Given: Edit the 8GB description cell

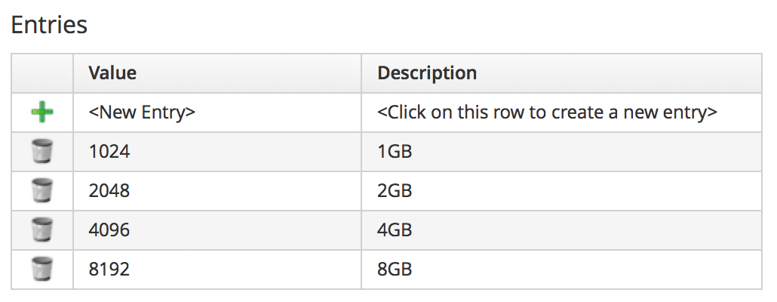Looking at the screenshot, I should 395,269.
